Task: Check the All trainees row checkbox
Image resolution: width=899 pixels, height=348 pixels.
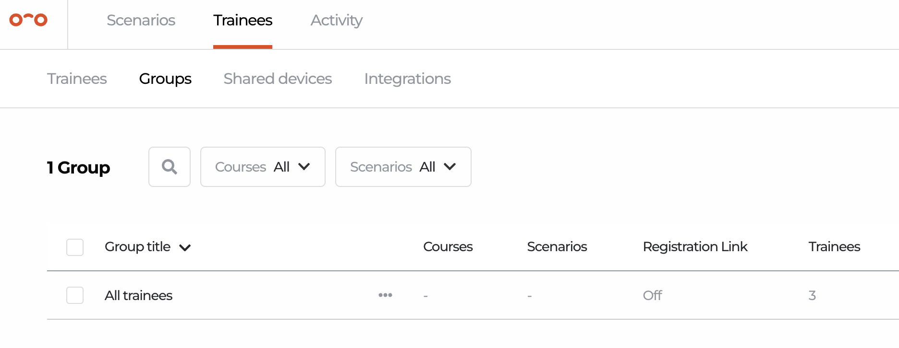Action: 75,295
